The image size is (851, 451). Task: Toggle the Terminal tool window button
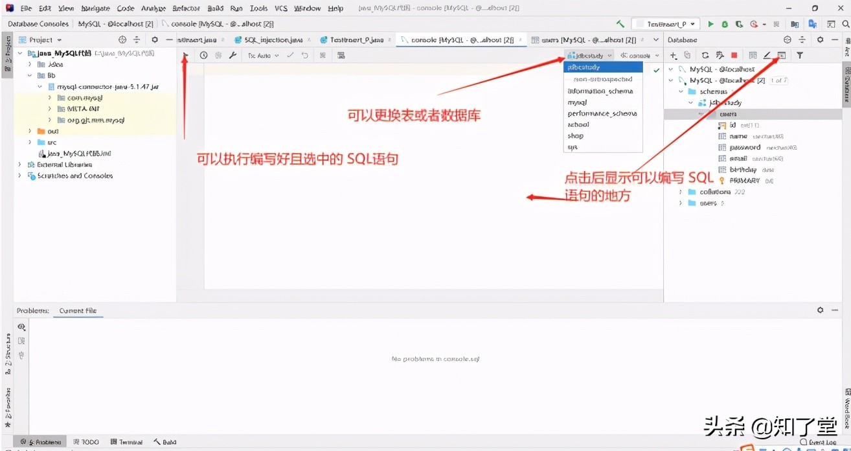coord(126,442)
